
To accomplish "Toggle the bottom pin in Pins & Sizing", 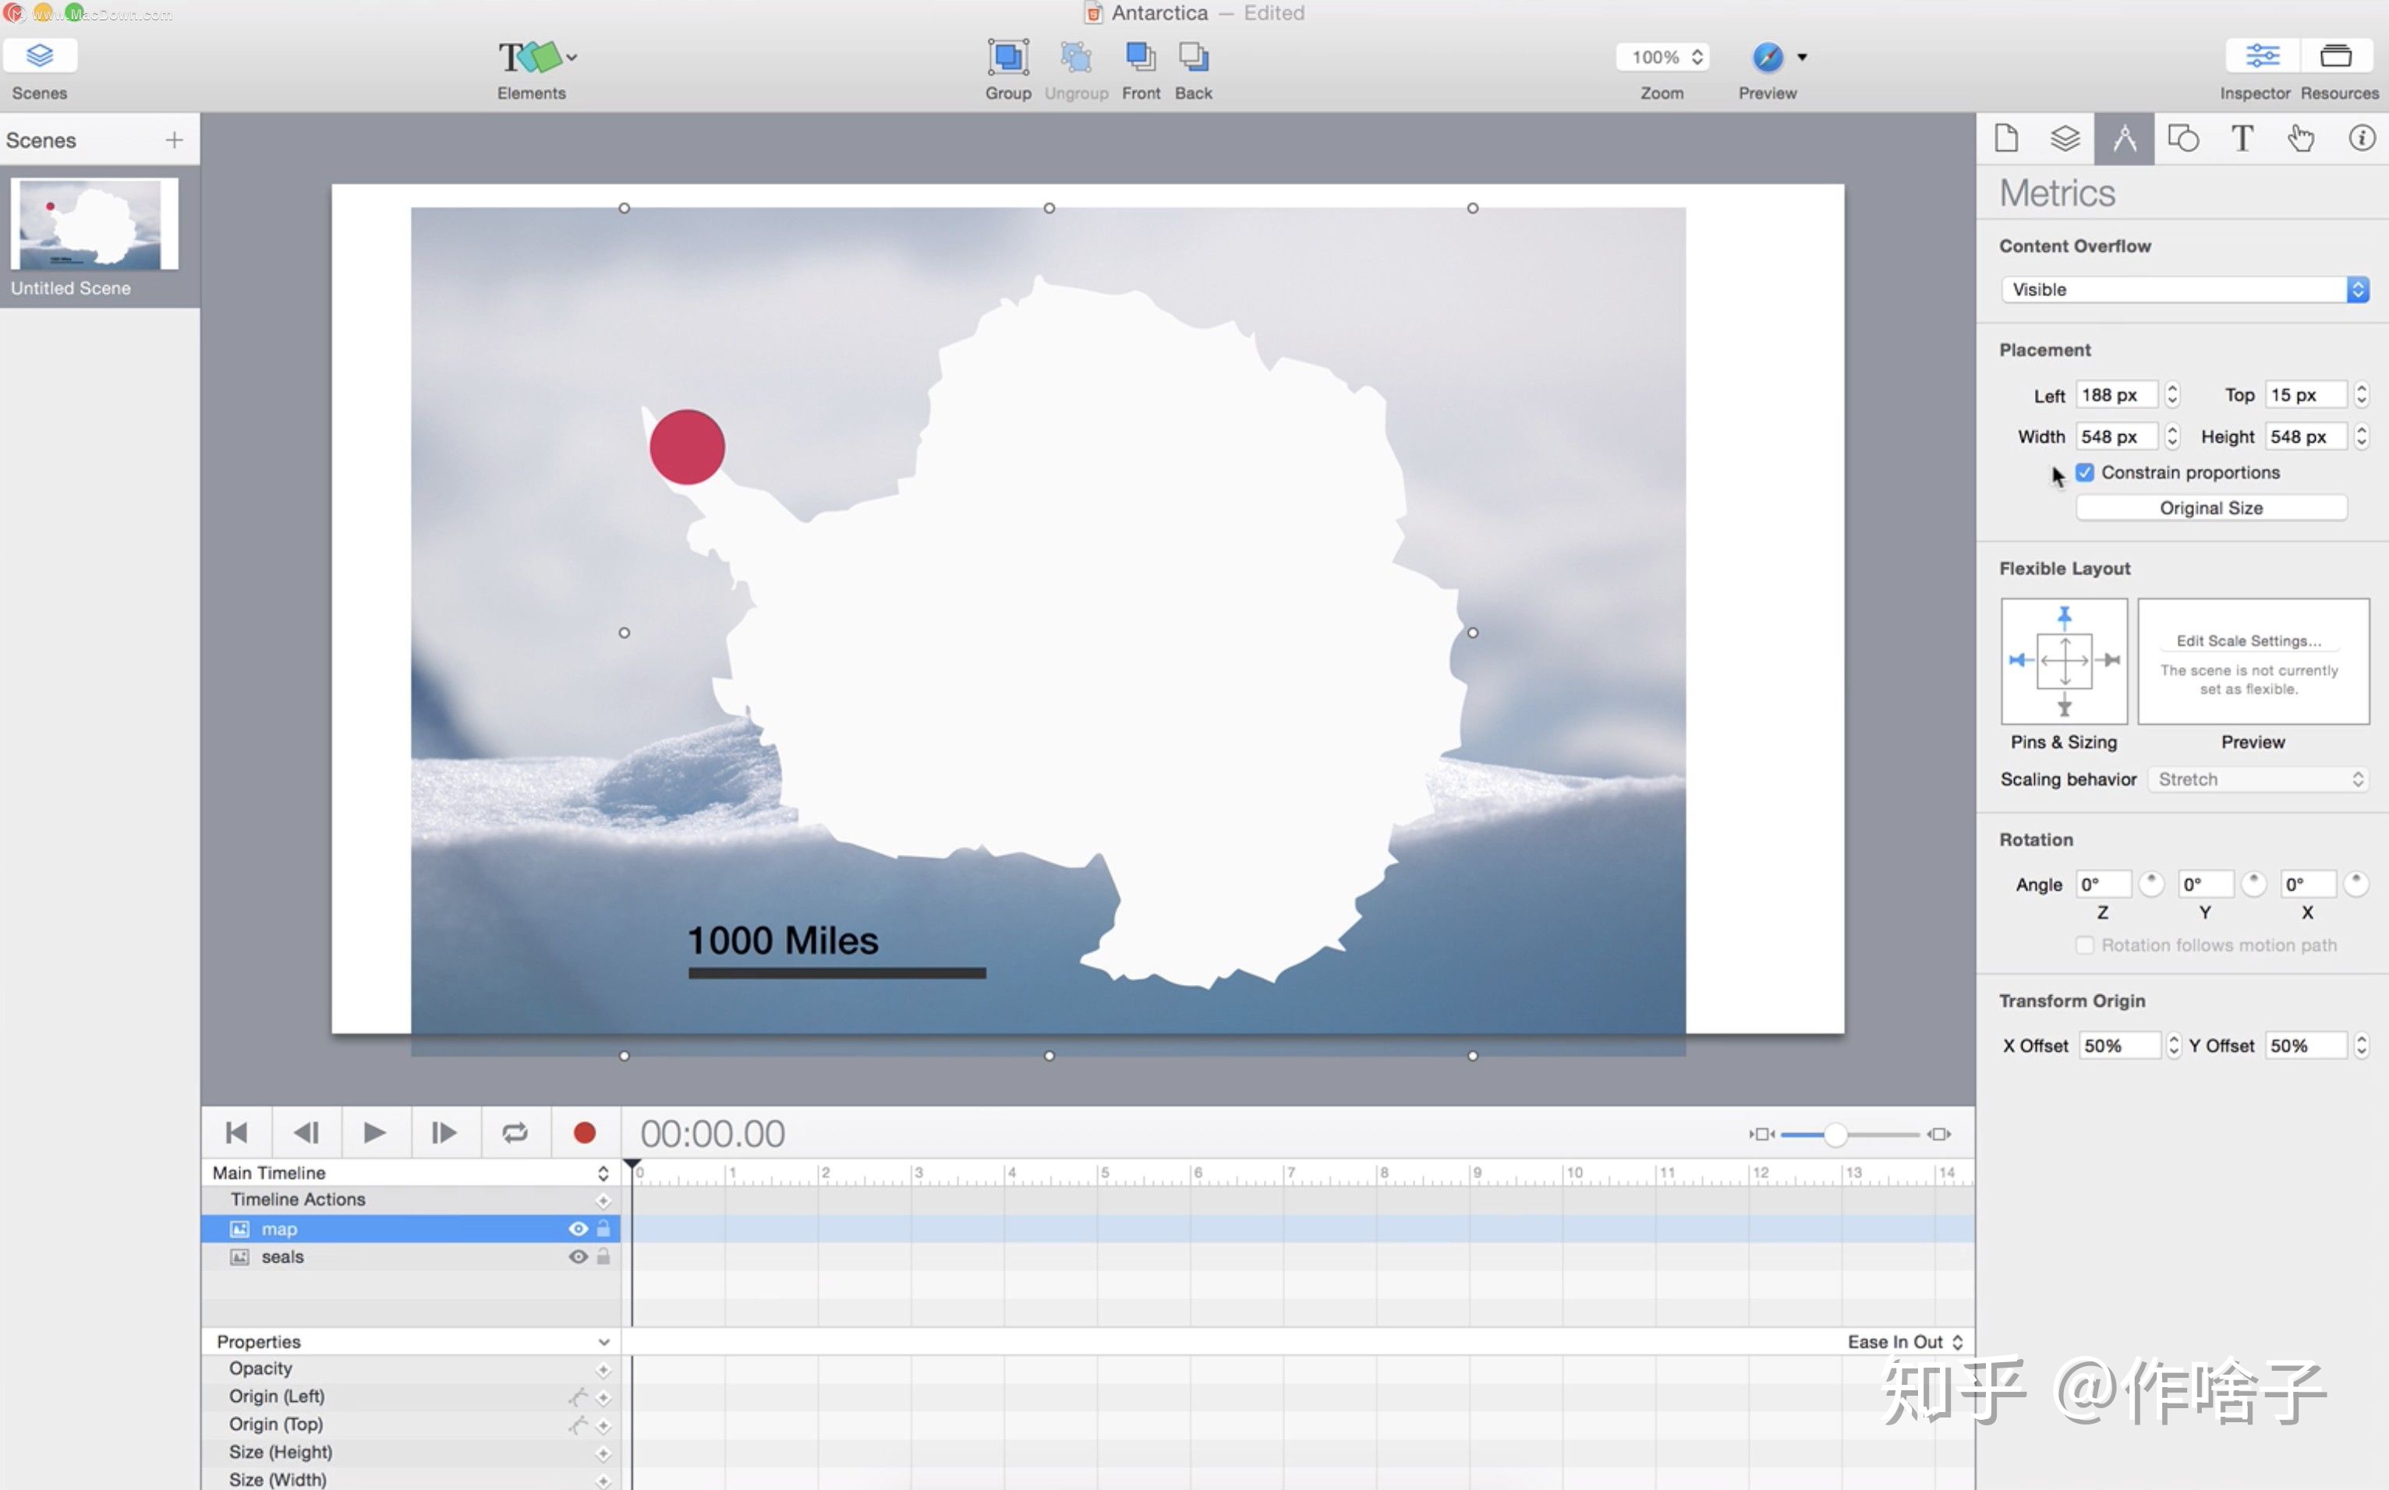I will point(2064,704).
